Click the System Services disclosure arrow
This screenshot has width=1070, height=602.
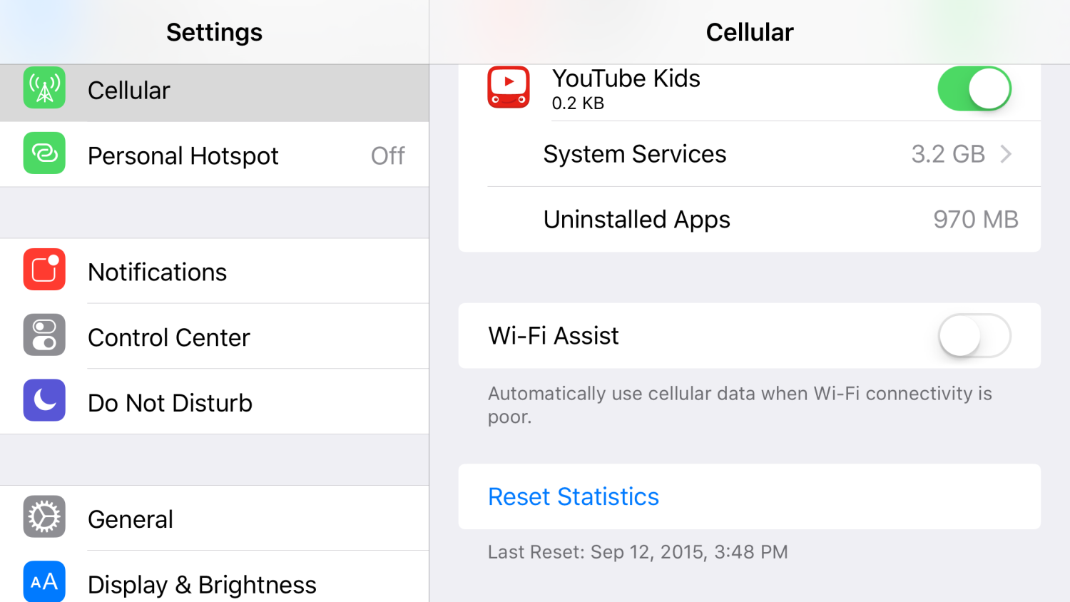point(1006,154)
